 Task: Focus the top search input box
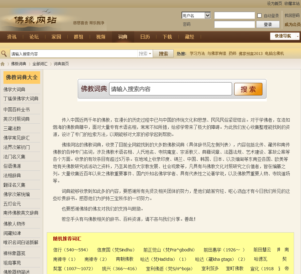(74, 54)
